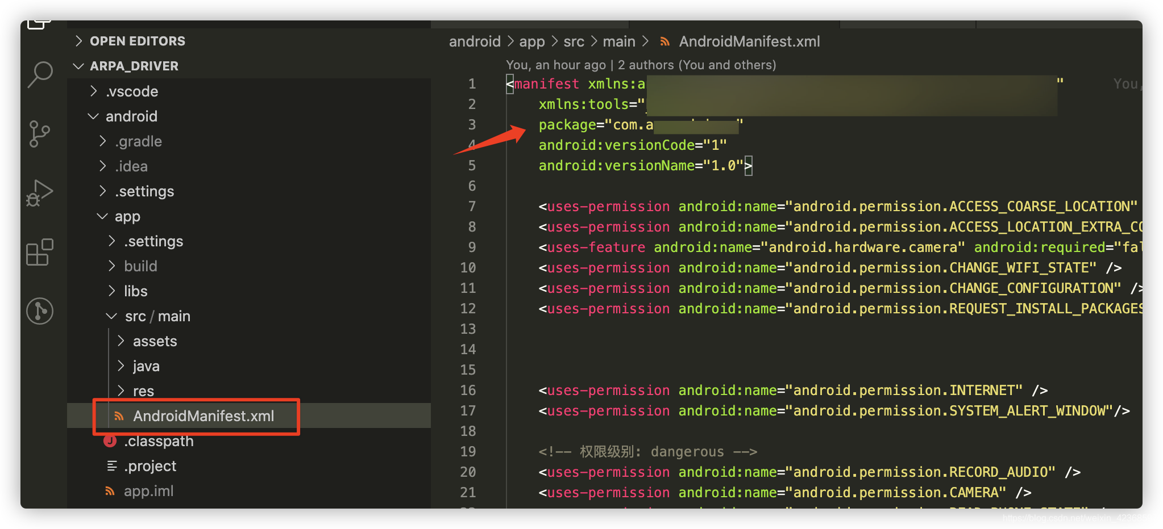
Task: Click the CAMERA permission on line 21
Action: click(x=785, y=493)
